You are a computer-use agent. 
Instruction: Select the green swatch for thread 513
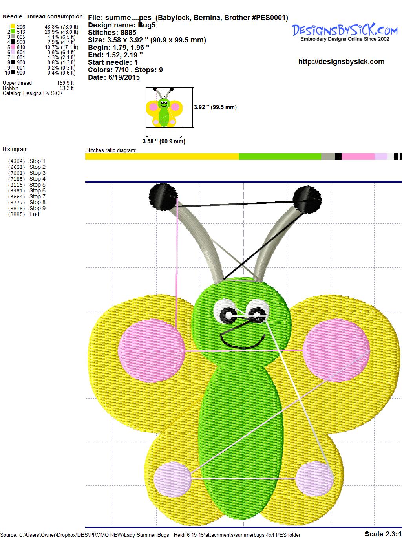click(13, 32)
